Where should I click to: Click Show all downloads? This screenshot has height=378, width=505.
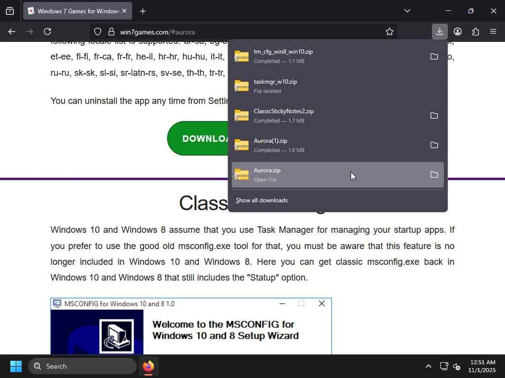(261, 200)
